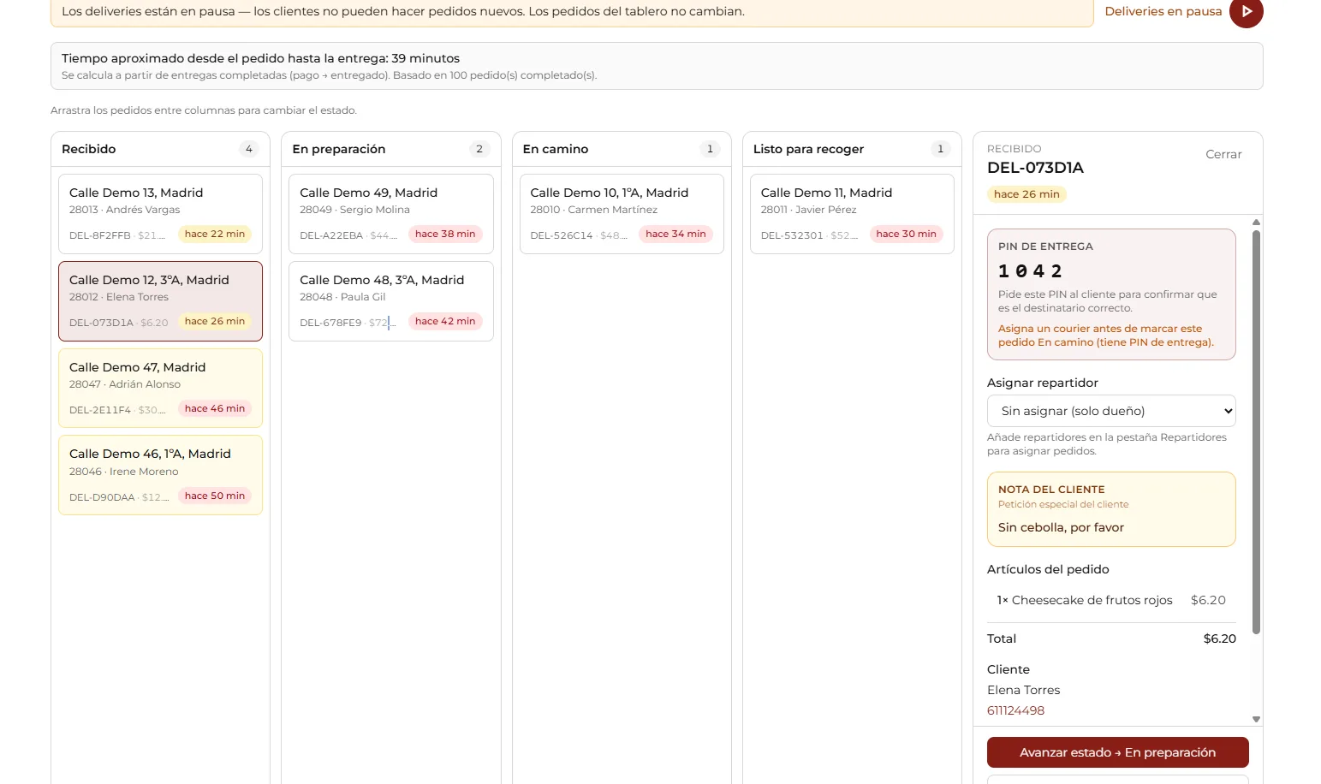This screenshot has width=1321, height=784.
Task: Open order card Calle Demo 49, Madrid
Action: (x=391, y=214)
